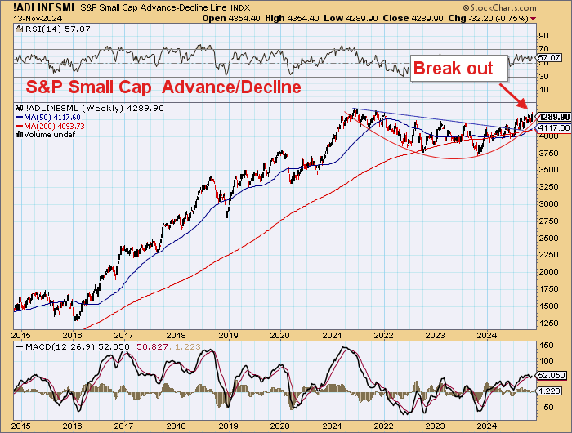Click the MA(200) 4093.73 legend entry
This screenshot has width=572, height=433.
54,126
